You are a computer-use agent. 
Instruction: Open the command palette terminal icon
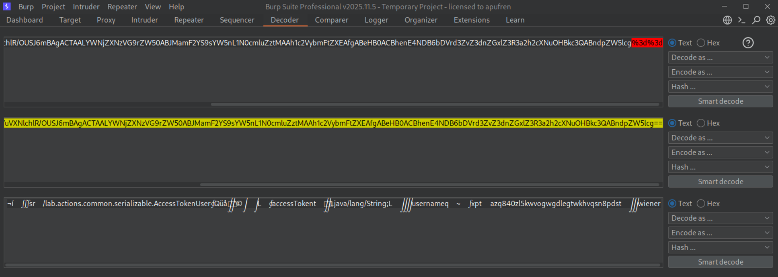coord(741,20)
